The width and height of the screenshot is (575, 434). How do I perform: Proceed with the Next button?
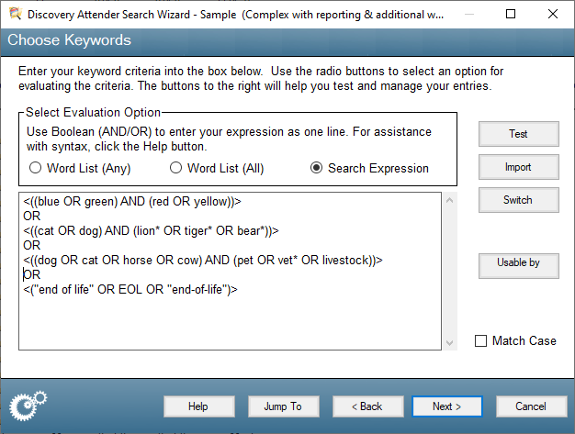(446, 406)
